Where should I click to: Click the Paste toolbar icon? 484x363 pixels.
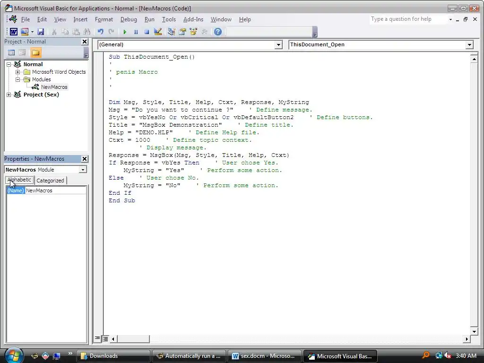[76, 32]
